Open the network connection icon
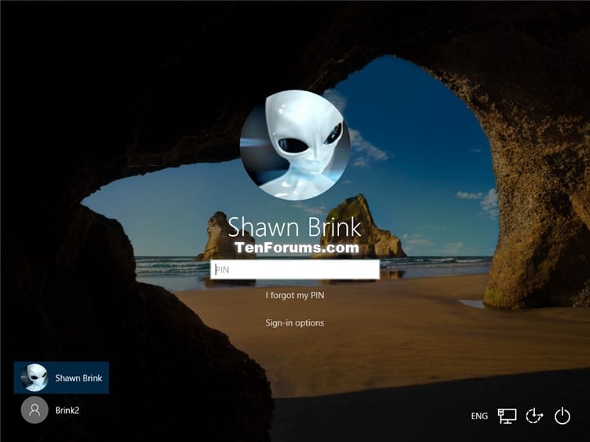590x442 pixels. tap(507, 416)
